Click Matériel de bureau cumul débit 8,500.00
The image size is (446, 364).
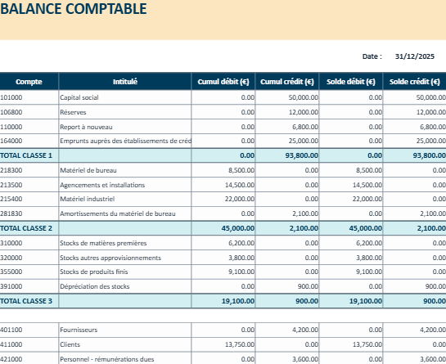[x=241, y=170]
